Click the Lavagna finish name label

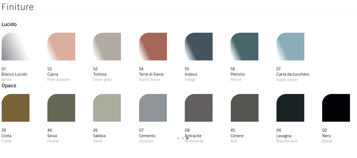pos(284,136)
